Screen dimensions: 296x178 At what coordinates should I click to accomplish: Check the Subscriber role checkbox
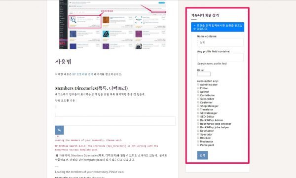coord(198,99)
